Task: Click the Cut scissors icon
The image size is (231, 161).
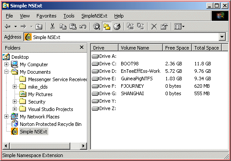Action: pyautogui.click(x=52, y=26)
